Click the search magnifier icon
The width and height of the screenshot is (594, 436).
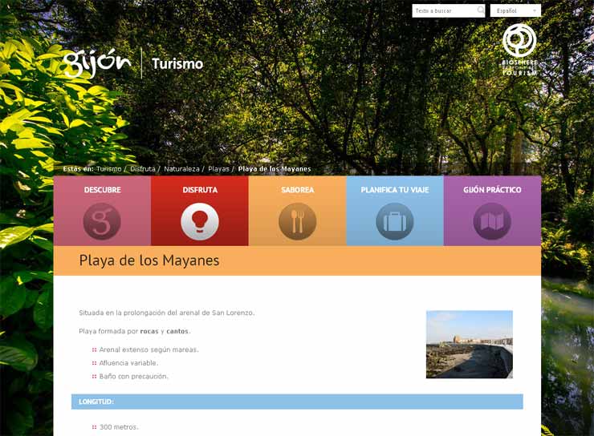(480, 10)
